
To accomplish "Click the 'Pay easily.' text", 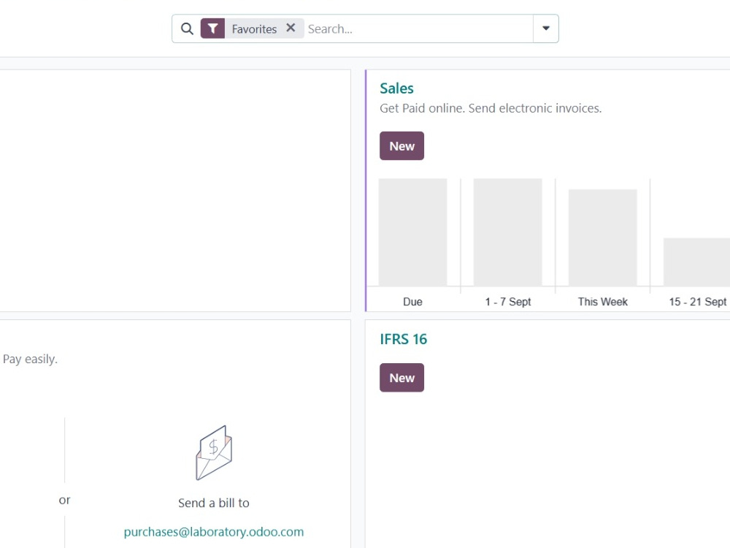I will click(30, 359).
